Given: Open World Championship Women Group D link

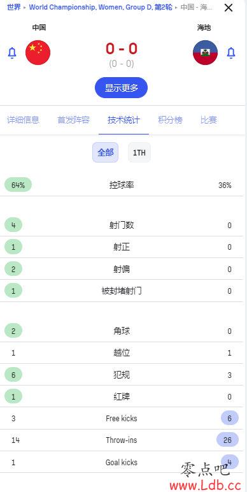Looking at the screenshot, I should pyautogui.click(x=101, y=7).
